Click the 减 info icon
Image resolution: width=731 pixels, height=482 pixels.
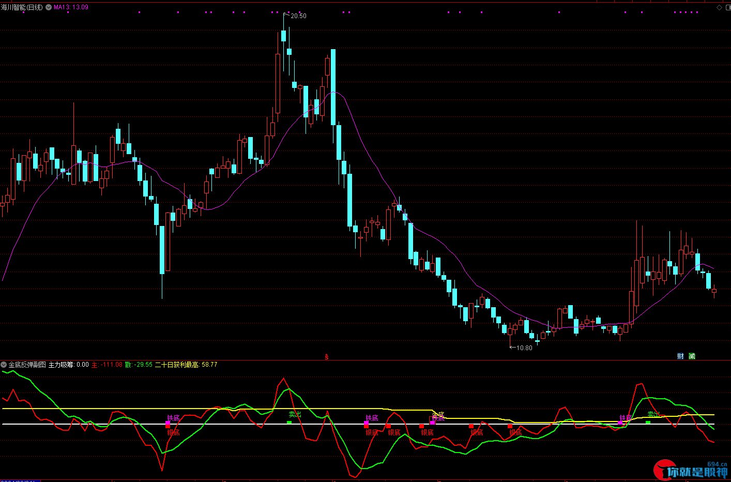pyautogui.click(x=692, y=356)
